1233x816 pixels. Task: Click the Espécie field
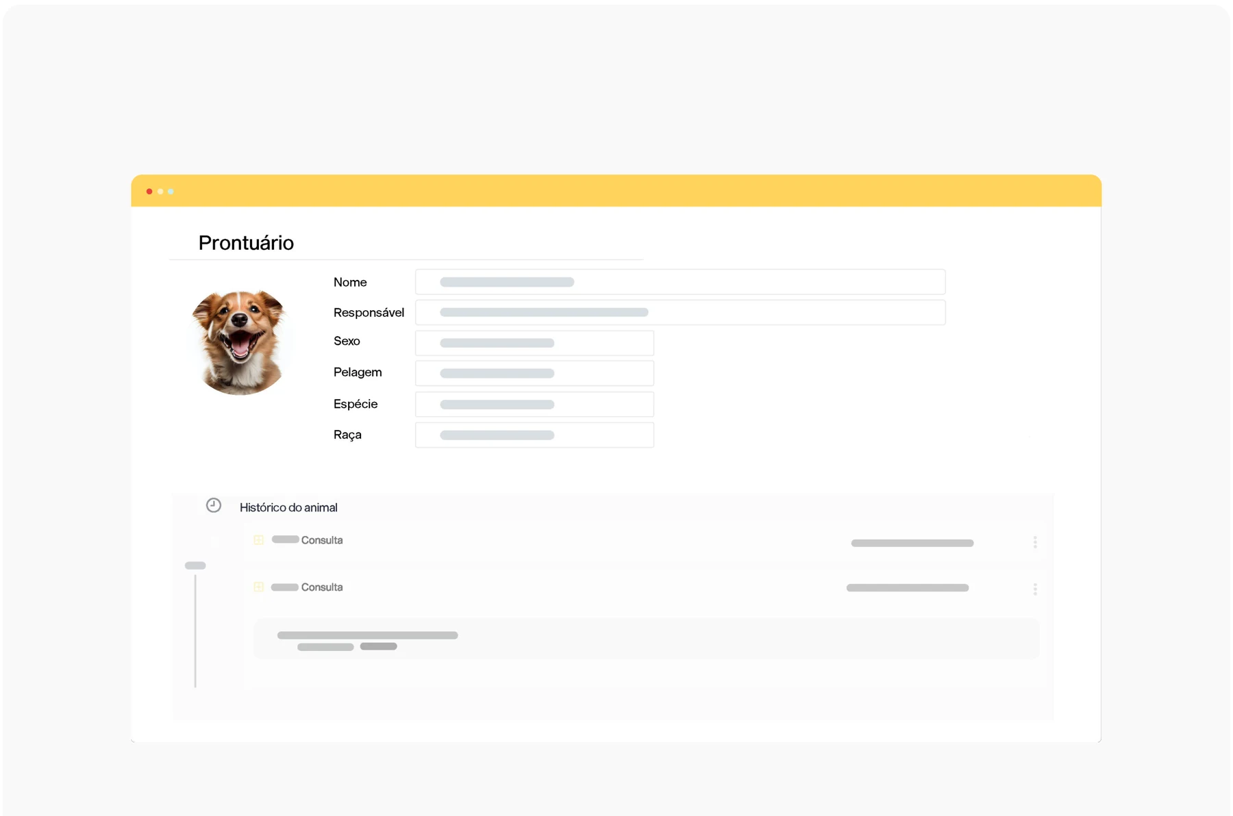534,404
